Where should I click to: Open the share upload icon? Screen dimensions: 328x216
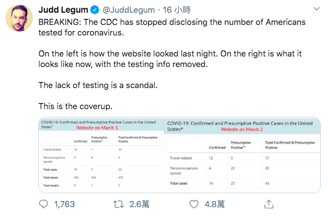pos(269,204)
